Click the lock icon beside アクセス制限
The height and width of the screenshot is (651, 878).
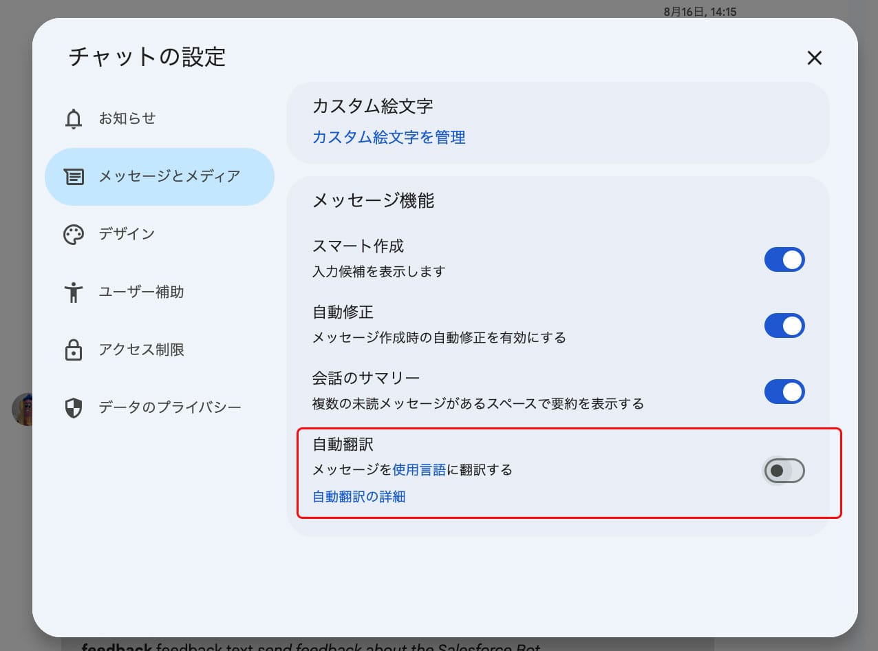coord(73,350)
